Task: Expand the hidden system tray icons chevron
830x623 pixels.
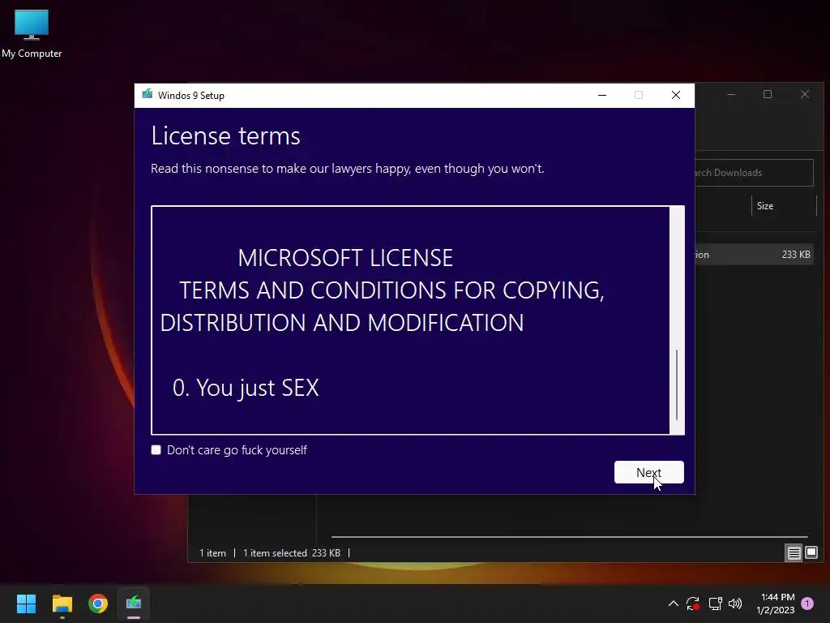Action: click(x=674, y=604)
